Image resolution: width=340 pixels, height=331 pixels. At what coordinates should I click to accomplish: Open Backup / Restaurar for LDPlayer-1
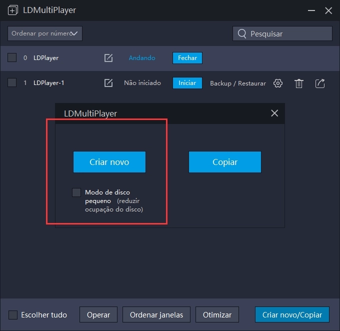[238, 83]
